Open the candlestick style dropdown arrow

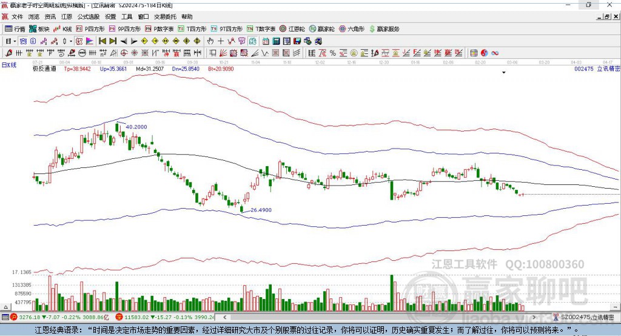[71, 41]
